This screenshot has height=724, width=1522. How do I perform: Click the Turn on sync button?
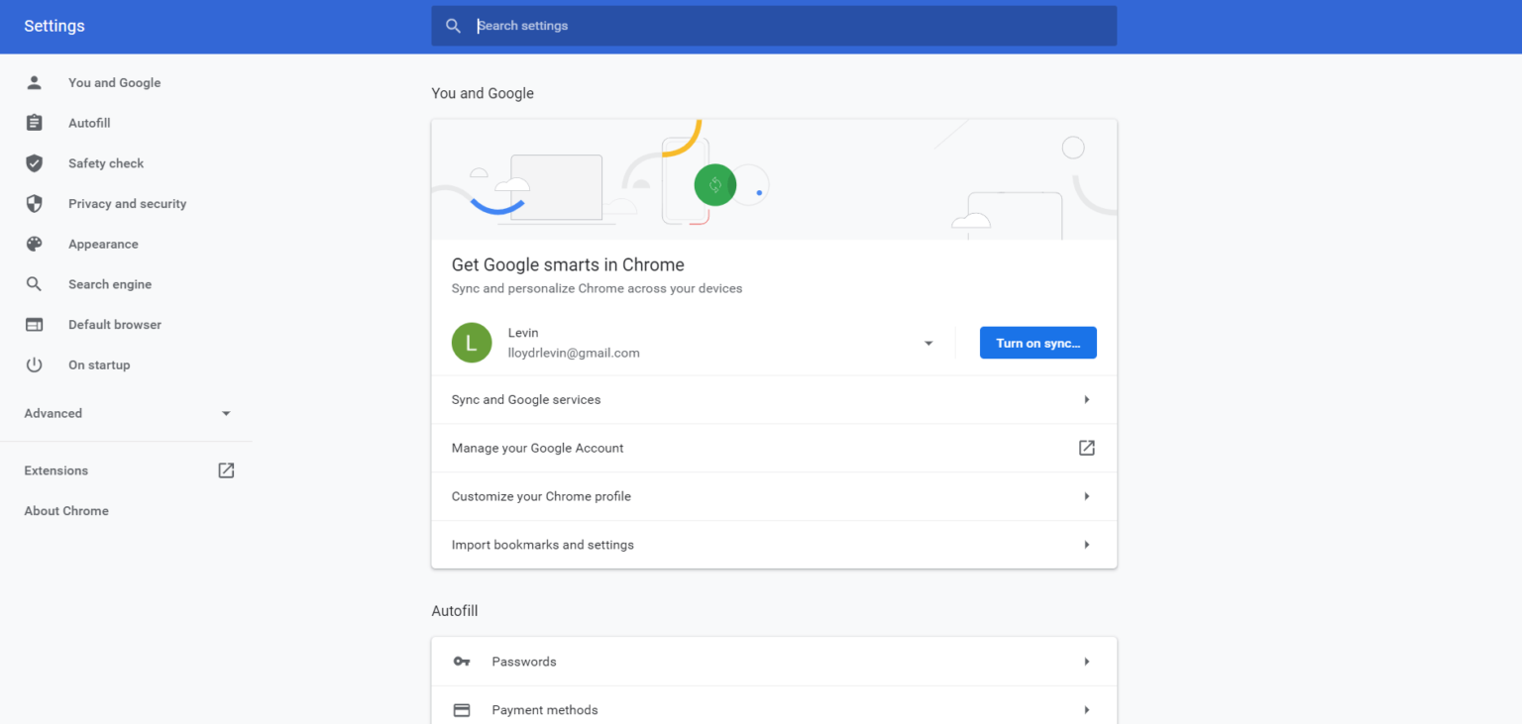click(x=1037, y=343)
